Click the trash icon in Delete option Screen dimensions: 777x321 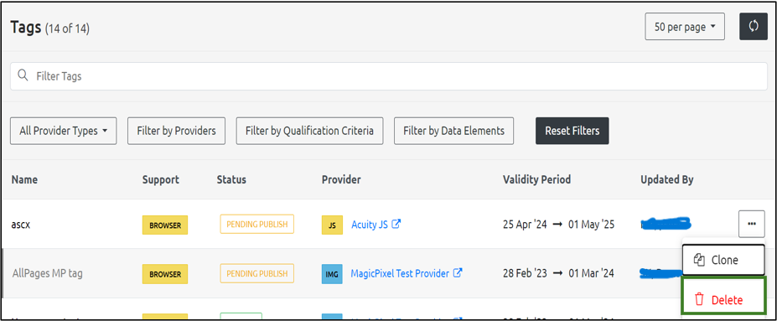[x=699, y=300]
